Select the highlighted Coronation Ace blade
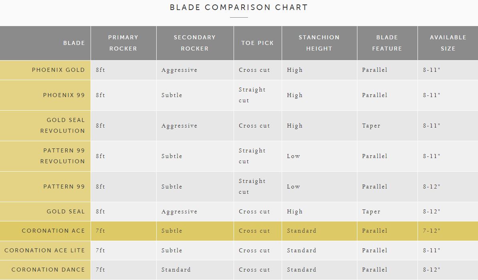This screenshot has width=478, height=280. [x=53, y=231]
